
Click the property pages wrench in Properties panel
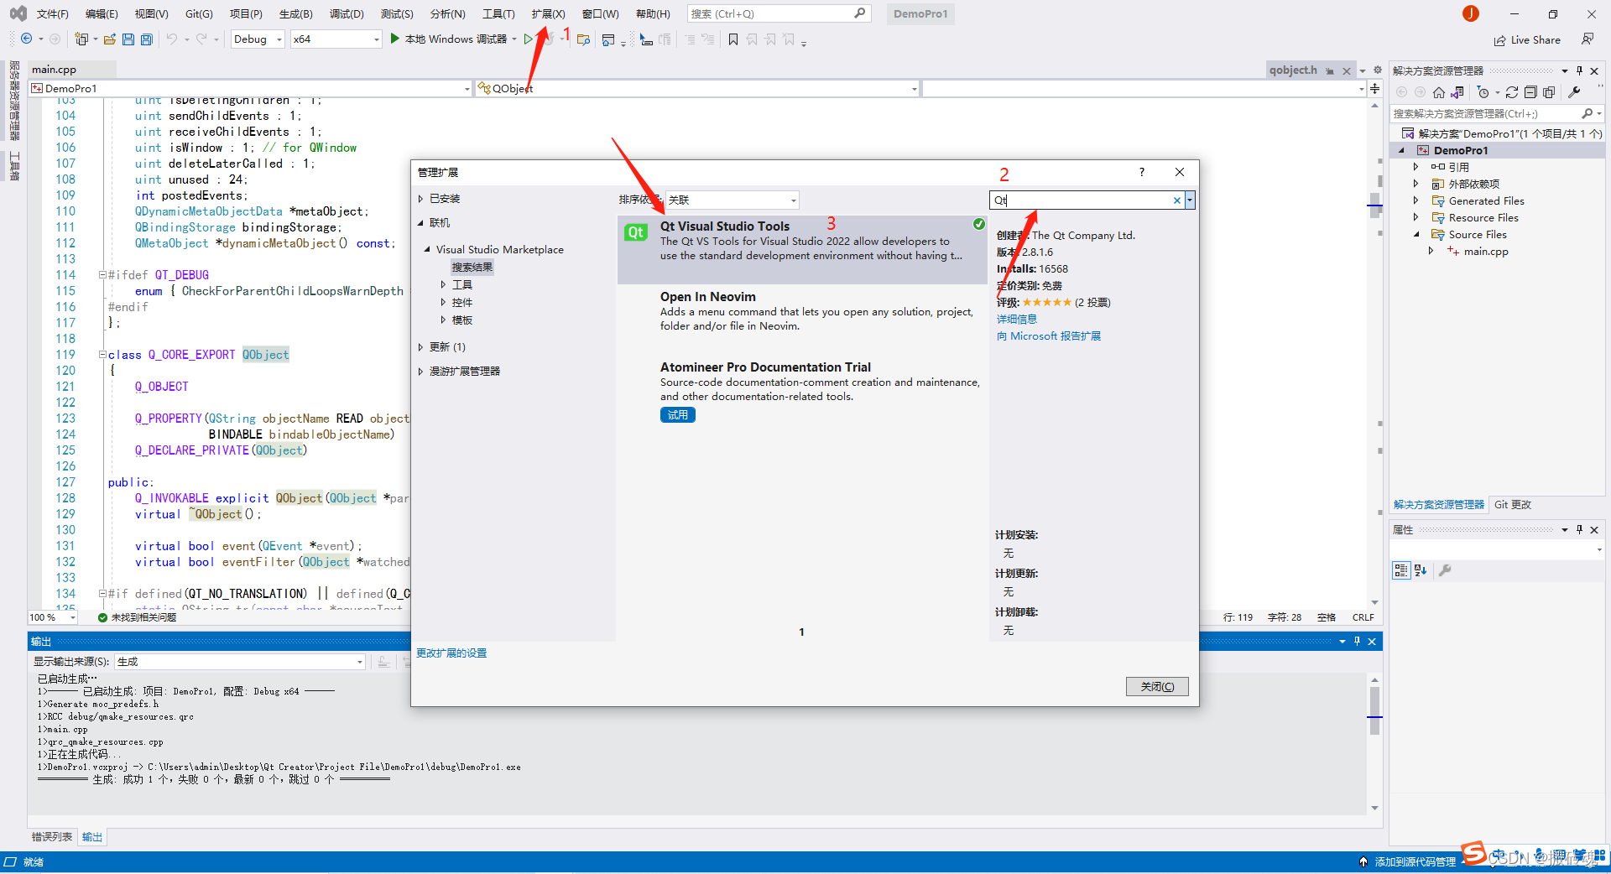pos(1445,570)
